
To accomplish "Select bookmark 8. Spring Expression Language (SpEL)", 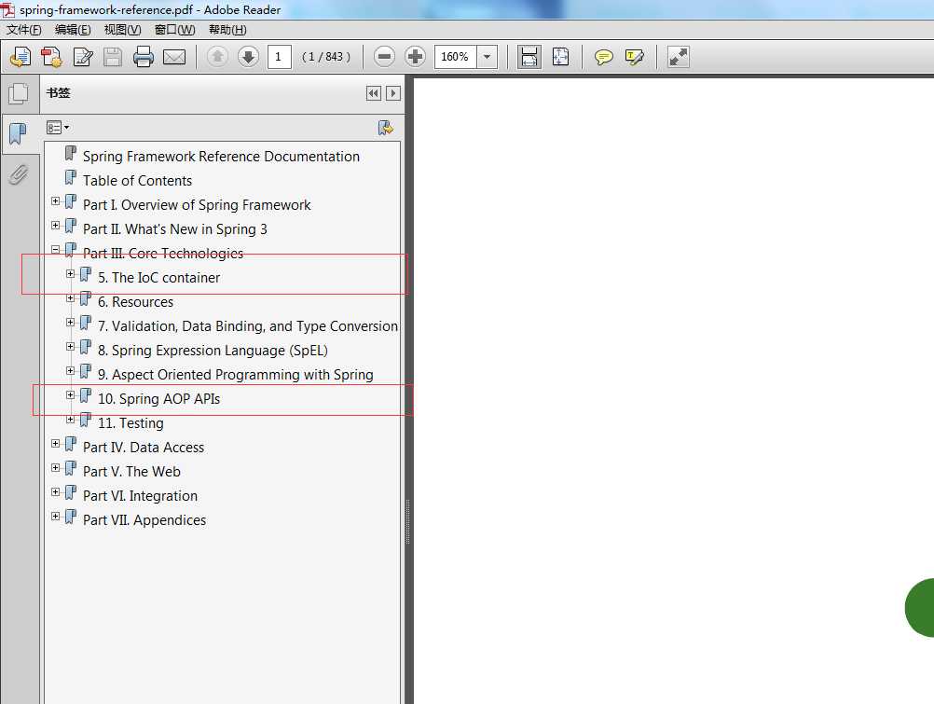I will tap(213, 351).
